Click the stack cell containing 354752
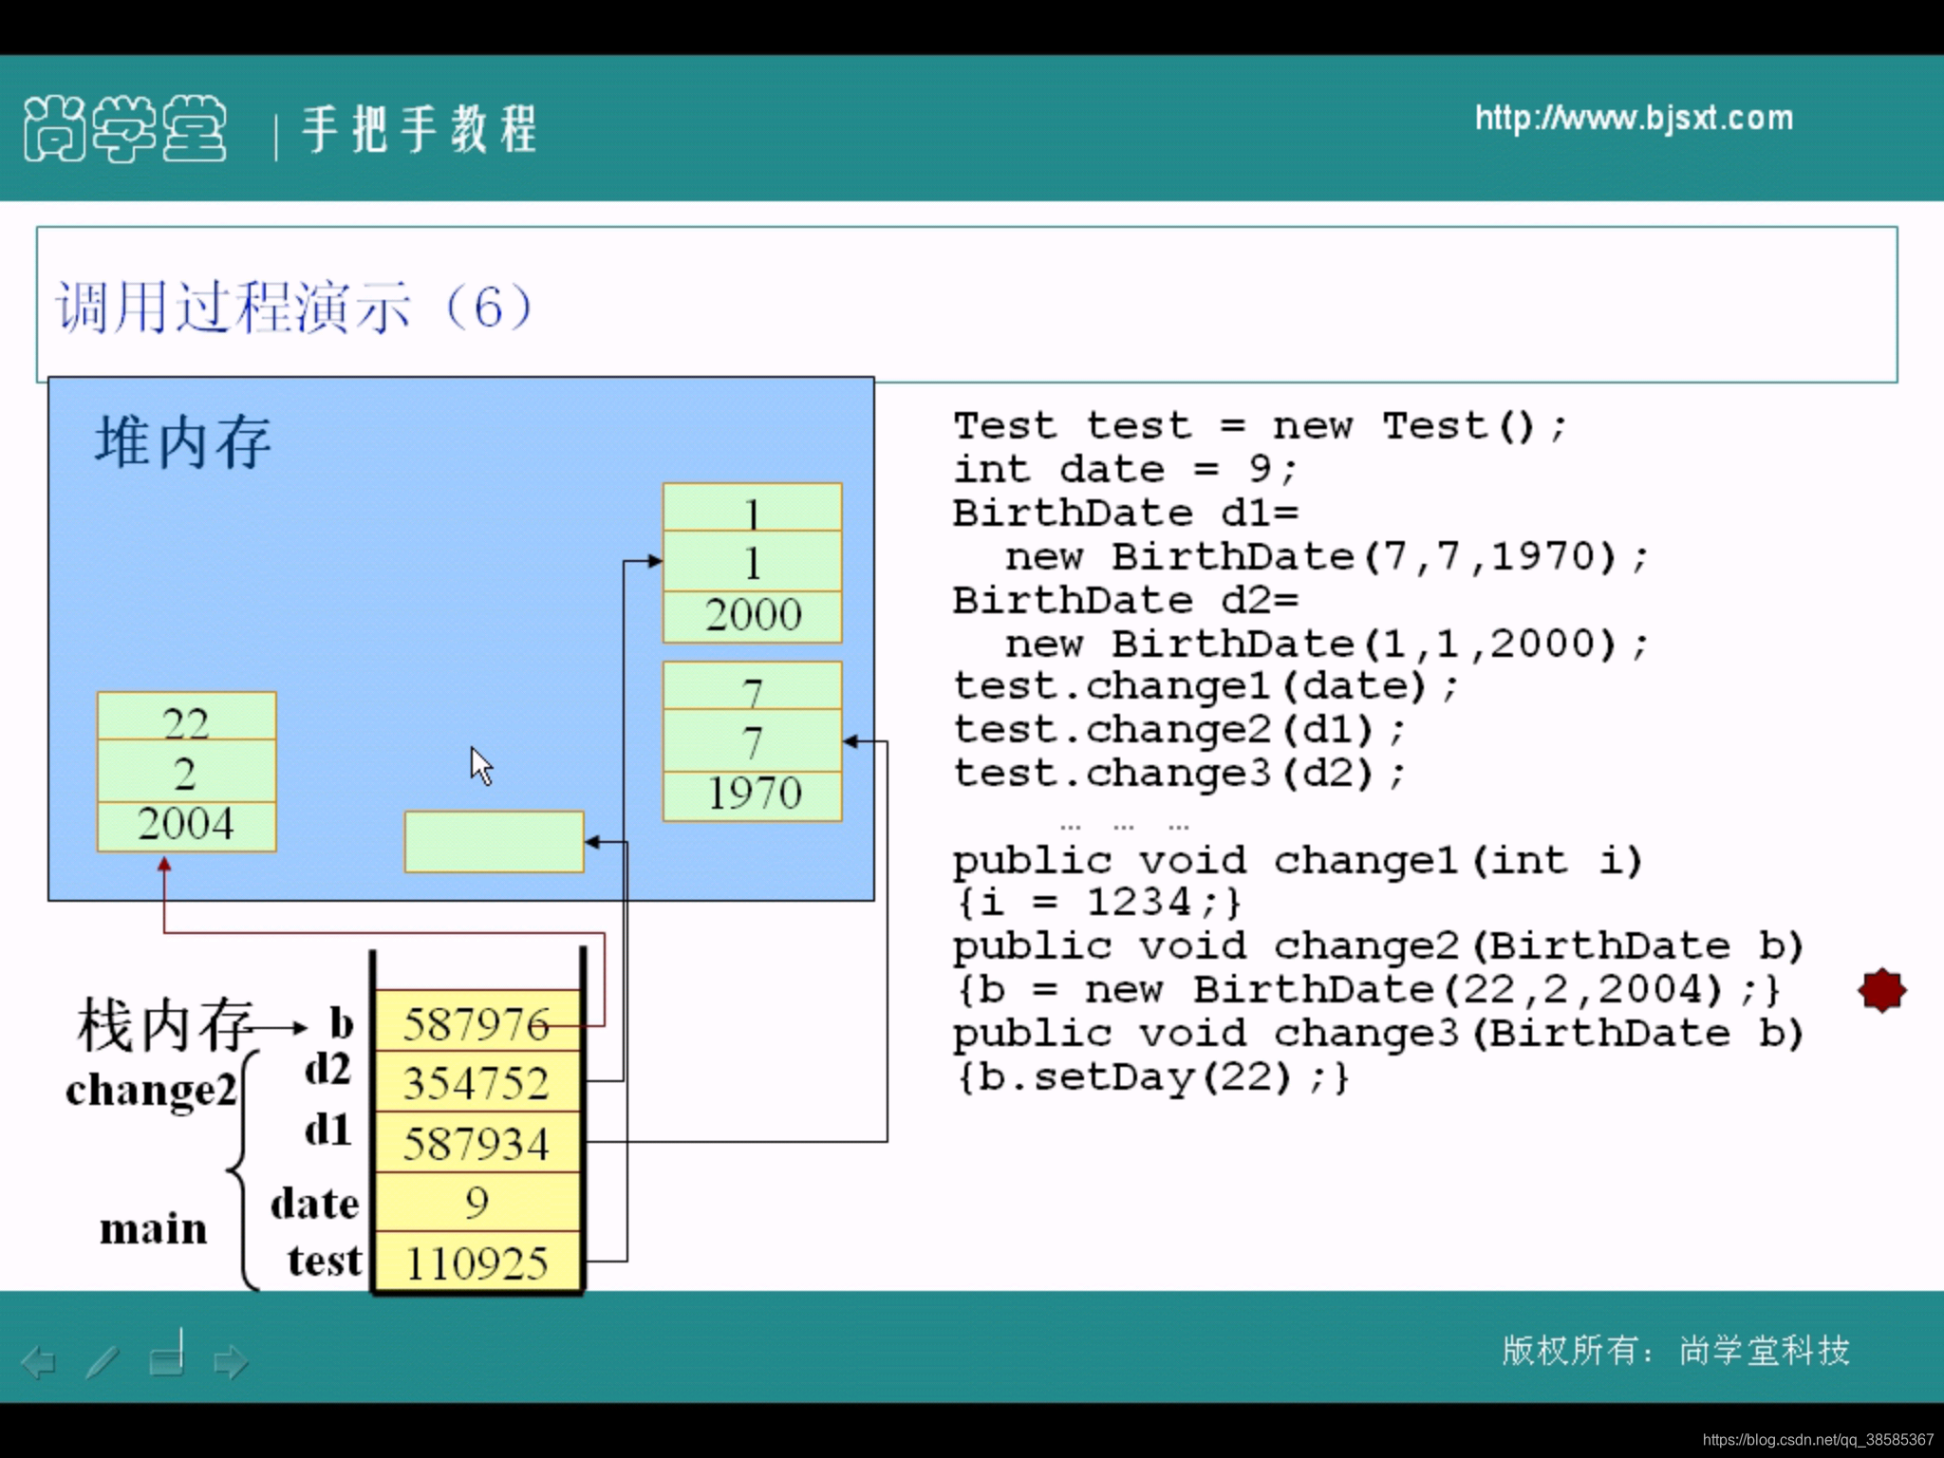Image resolution: width=1944 pixels, height=1458 pixels. coord(477,1083)
